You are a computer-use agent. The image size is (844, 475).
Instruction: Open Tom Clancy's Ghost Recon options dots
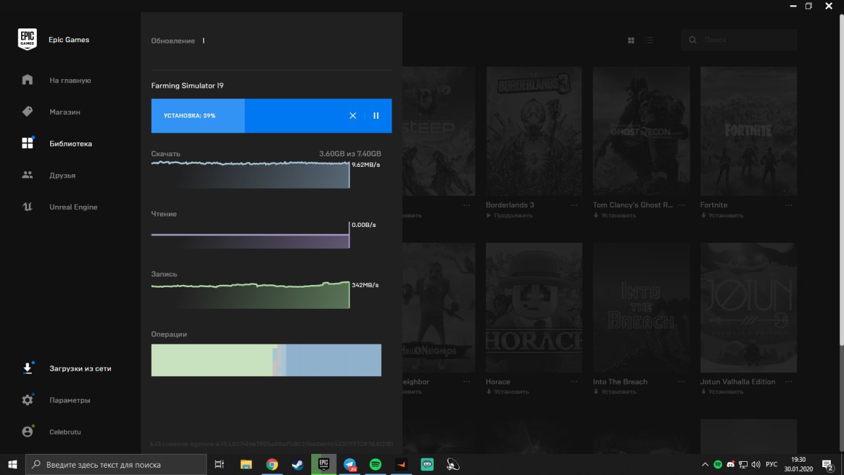[681, 205]
